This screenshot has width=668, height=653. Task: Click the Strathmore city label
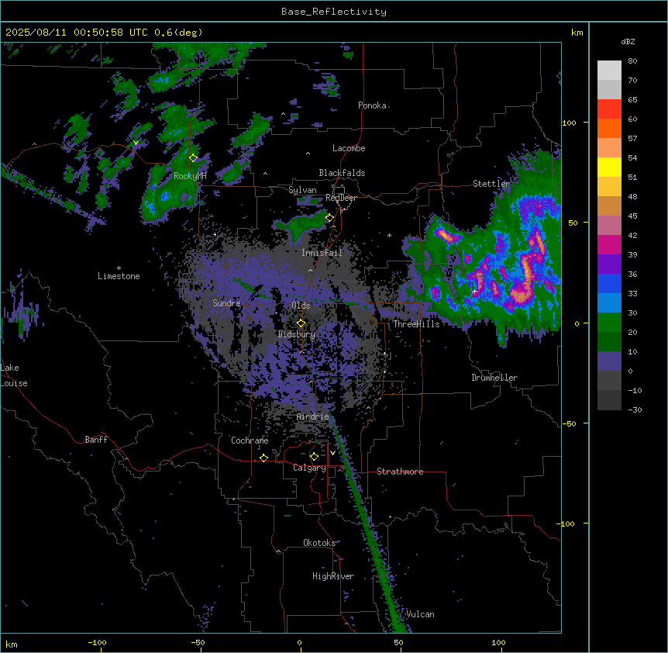[x=400, y=472]
